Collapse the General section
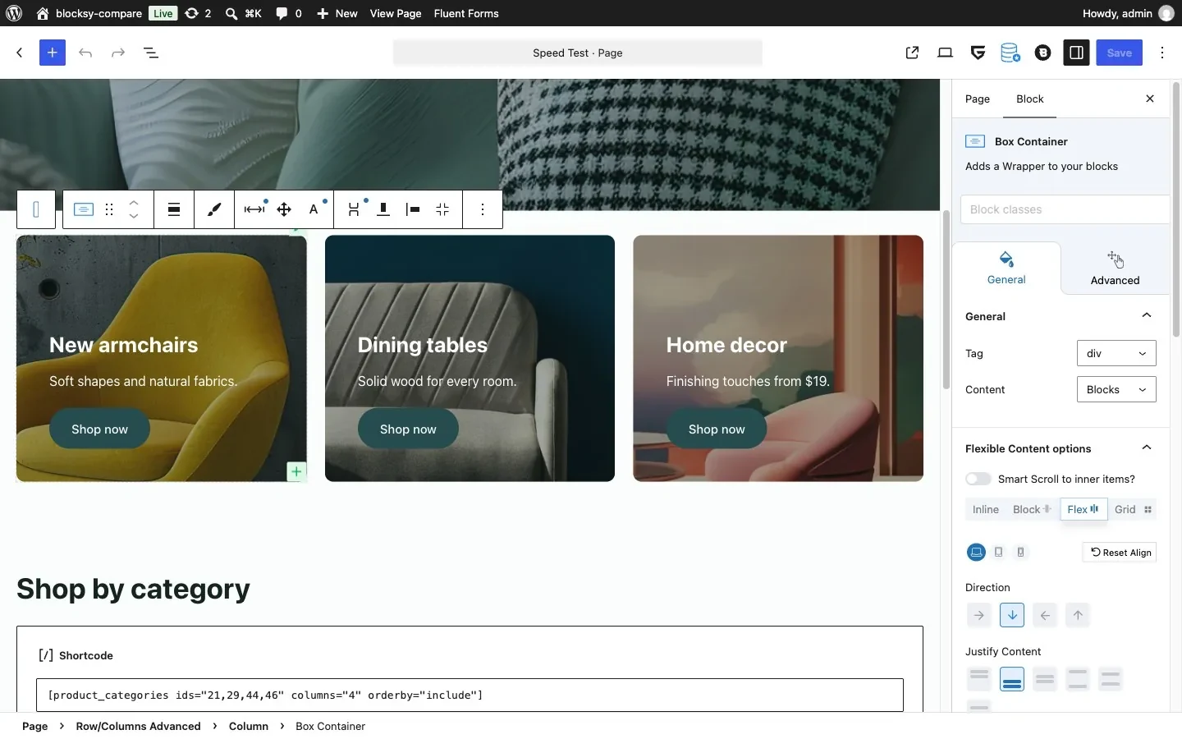 click(1148, 316)
